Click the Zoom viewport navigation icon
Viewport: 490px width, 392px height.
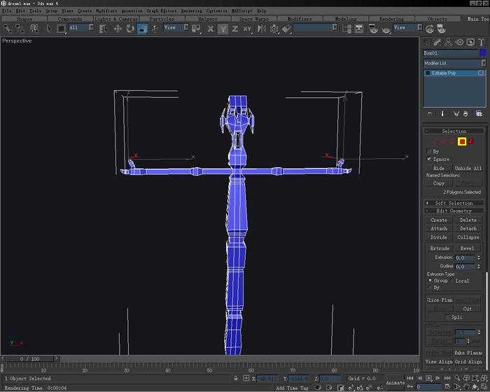457,378
